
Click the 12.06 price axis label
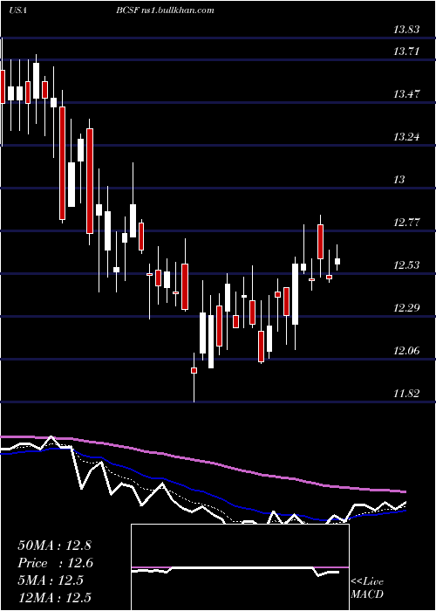pos(407,351)
